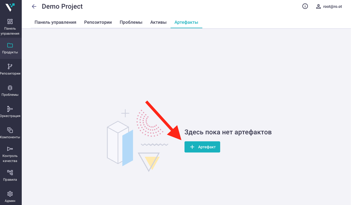The image size is (352, 205).
Task: Go to Проблемы via the sidebar bug icon
Action: point(10,88)
